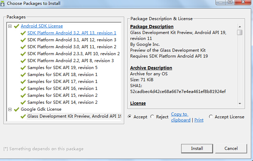Image resolution: width=253 pixels, height=161 pixels.
Task: Click the Package Description heading
Action: (152, 27)
